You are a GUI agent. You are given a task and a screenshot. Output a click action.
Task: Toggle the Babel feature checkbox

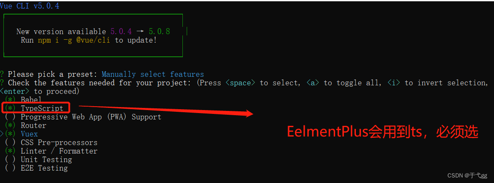point(10,100)
